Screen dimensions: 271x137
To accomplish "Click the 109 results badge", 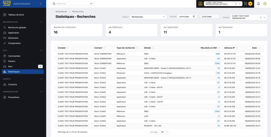I will [x=218, y=73].
